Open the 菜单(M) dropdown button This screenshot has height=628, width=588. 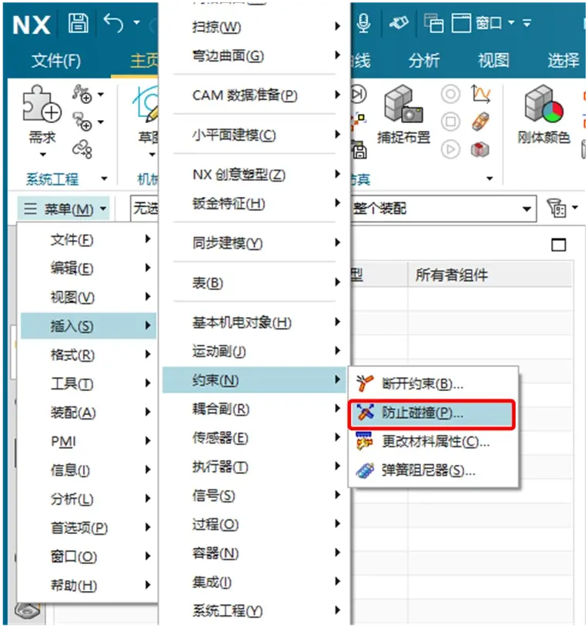pyautogui.click(x=65, y=209)
